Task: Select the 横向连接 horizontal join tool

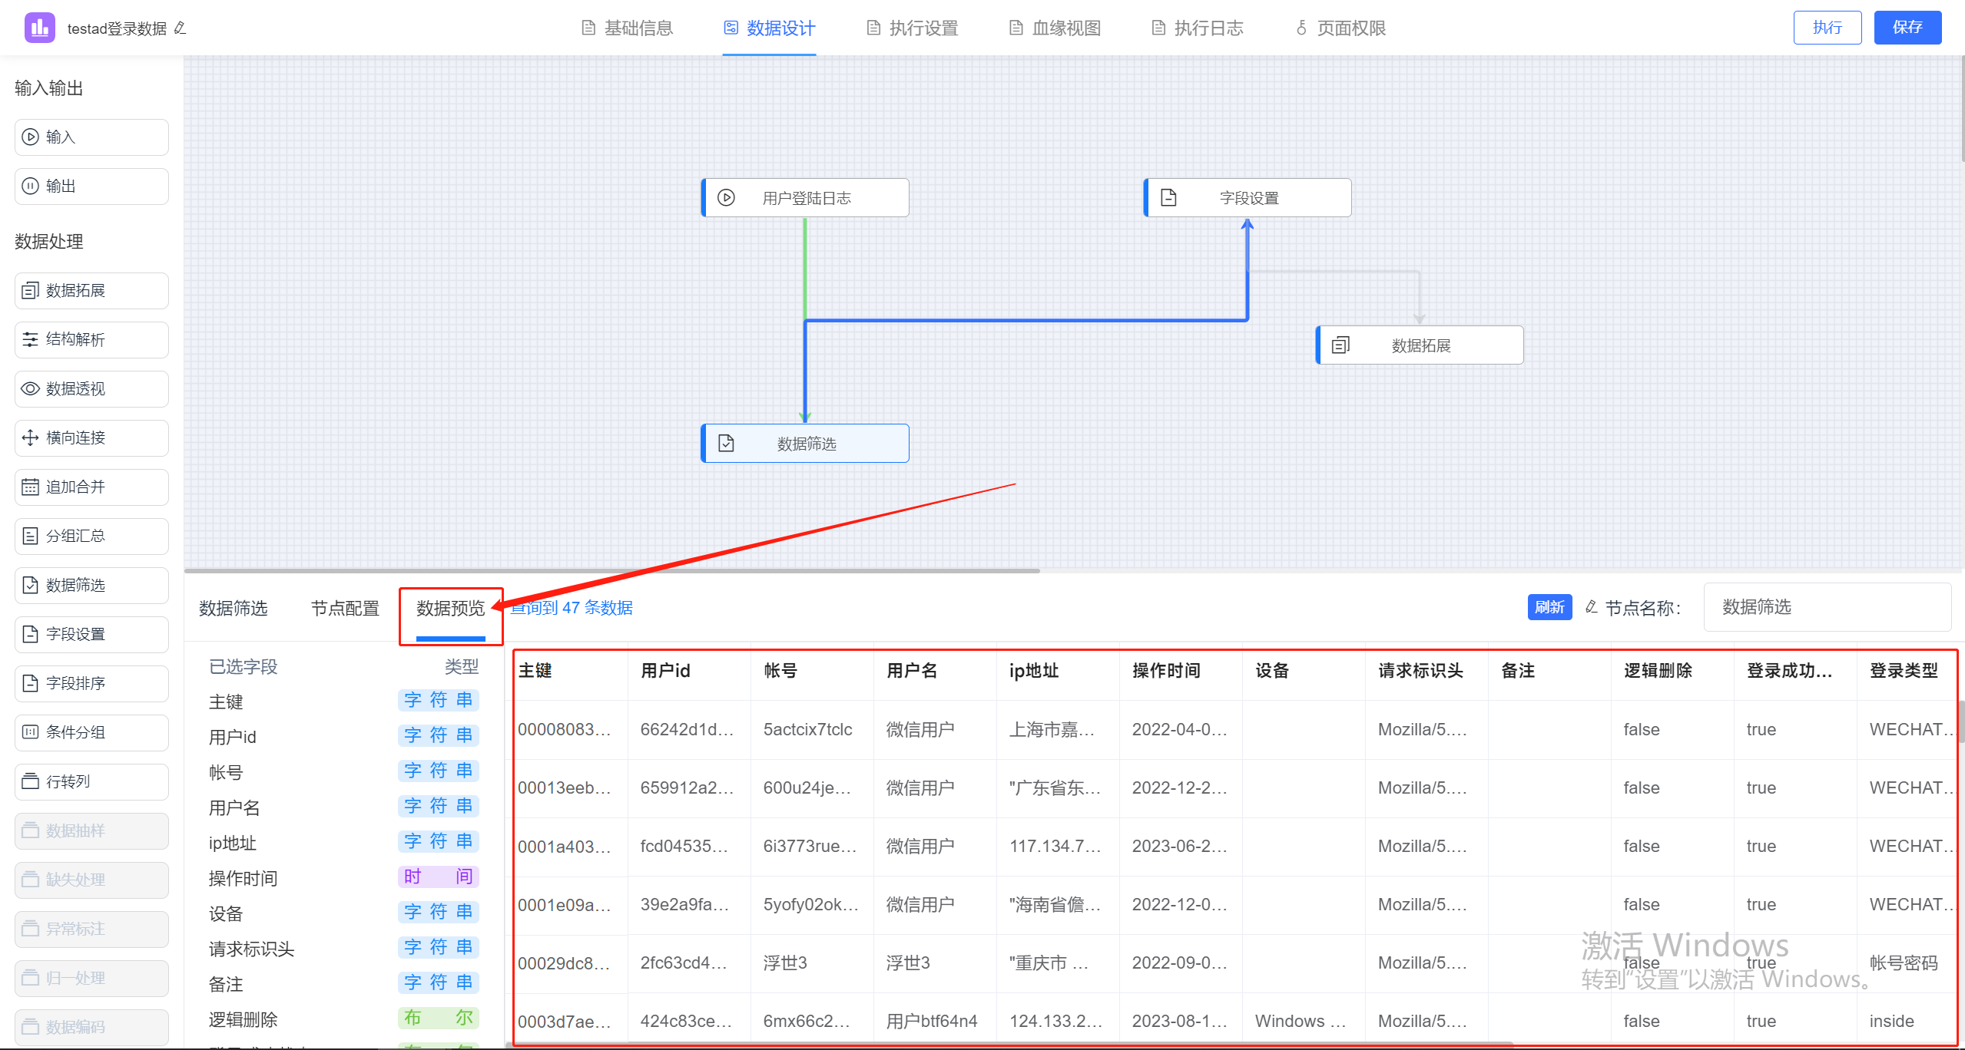Action: point(91,438)
